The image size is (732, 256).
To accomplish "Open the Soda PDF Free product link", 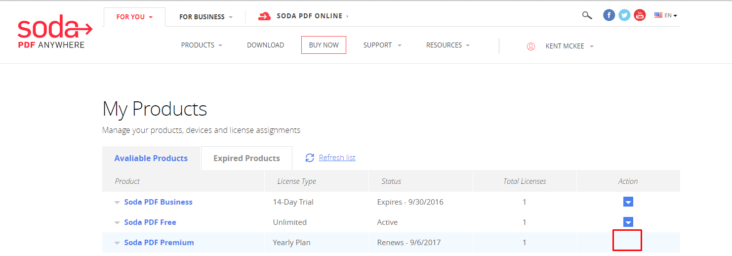I will pos(150,222).
